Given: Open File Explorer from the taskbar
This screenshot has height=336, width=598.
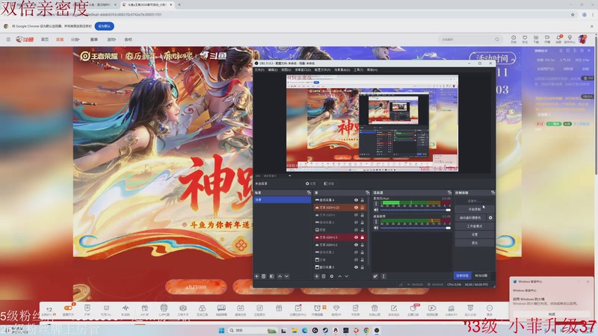Looking at the screenshot, I should pos(295,330).
